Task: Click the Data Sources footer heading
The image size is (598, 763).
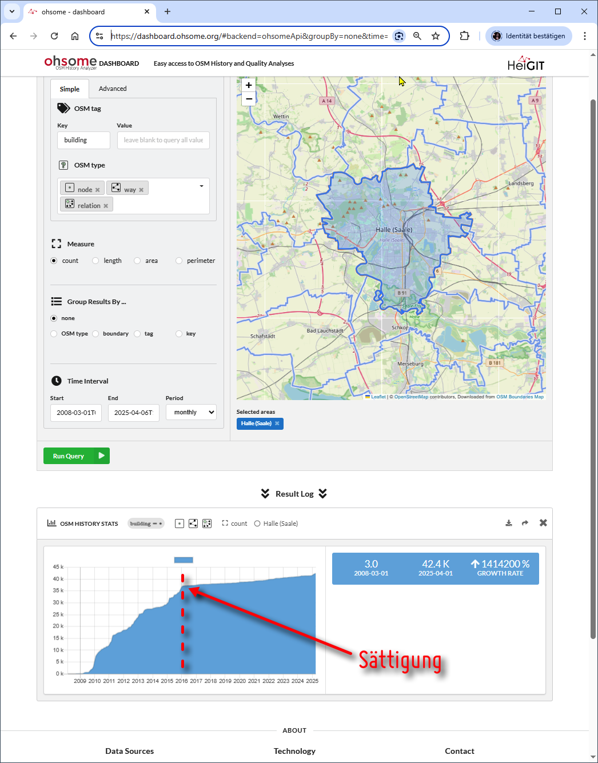Action: pos(130,751)
